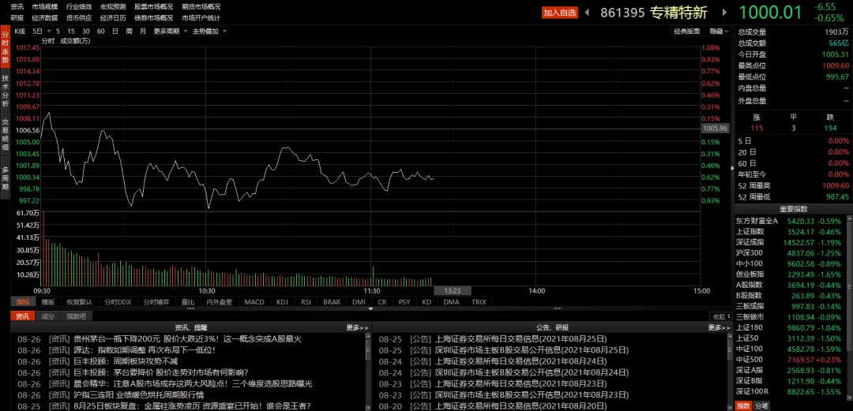Go to next index with right arrow
853x411 pixels.
click(724, 12)
